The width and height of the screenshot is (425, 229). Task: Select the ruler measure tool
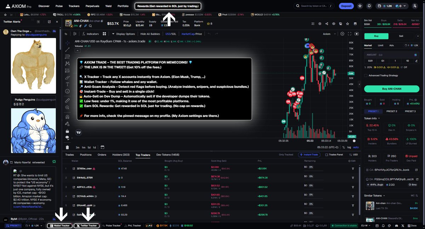coord(67,100)
